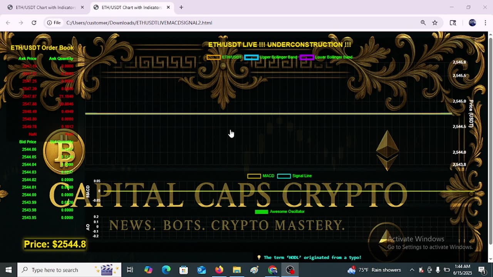Image resolution: width=493 pixels, height=277 pixels.
Task: Hide the MACD line via legend
Action: point(261,176)
